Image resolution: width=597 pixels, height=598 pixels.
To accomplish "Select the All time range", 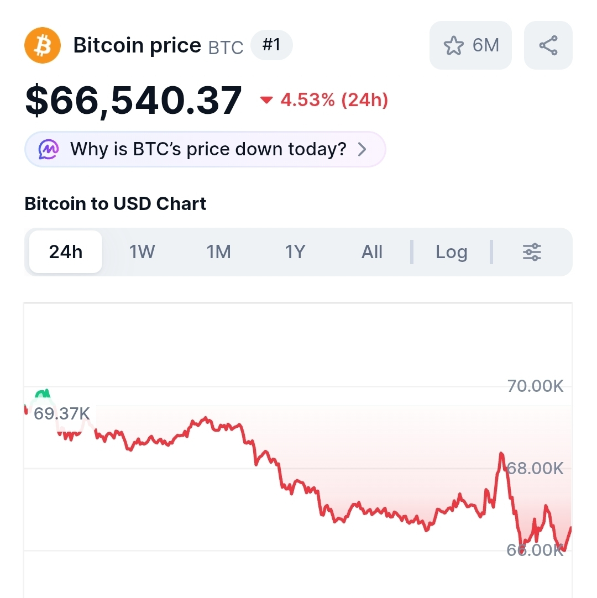I will click(372, 252).
